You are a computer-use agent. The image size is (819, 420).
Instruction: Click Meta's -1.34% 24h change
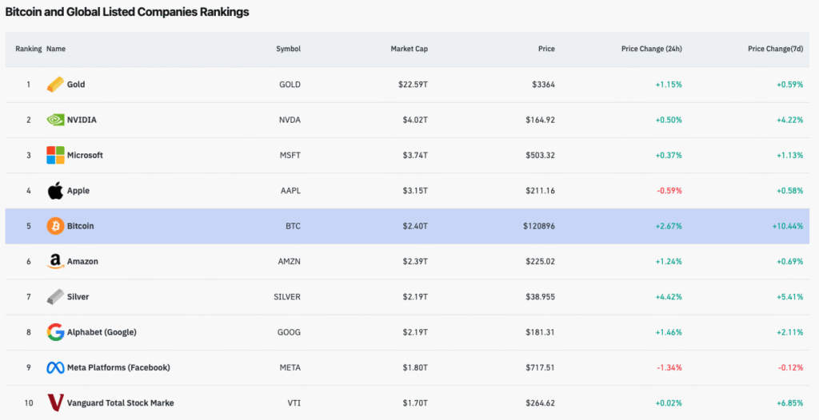(x=669, y=367)
